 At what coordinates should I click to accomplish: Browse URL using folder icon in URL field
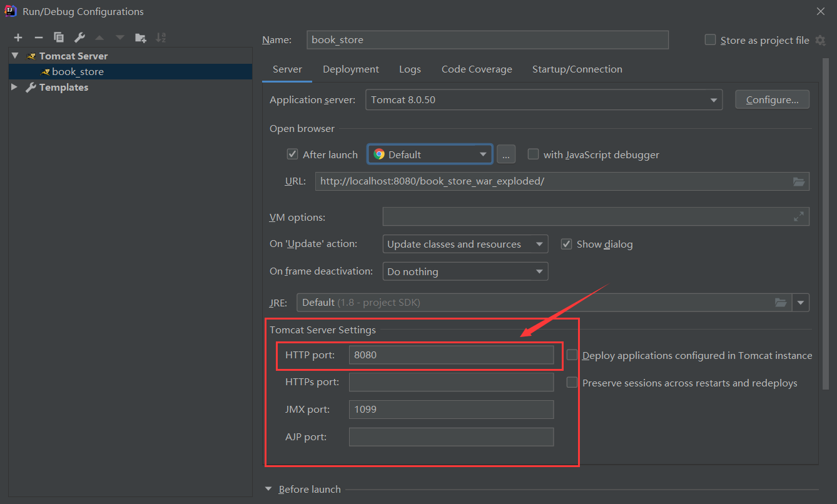coord(799,181)
